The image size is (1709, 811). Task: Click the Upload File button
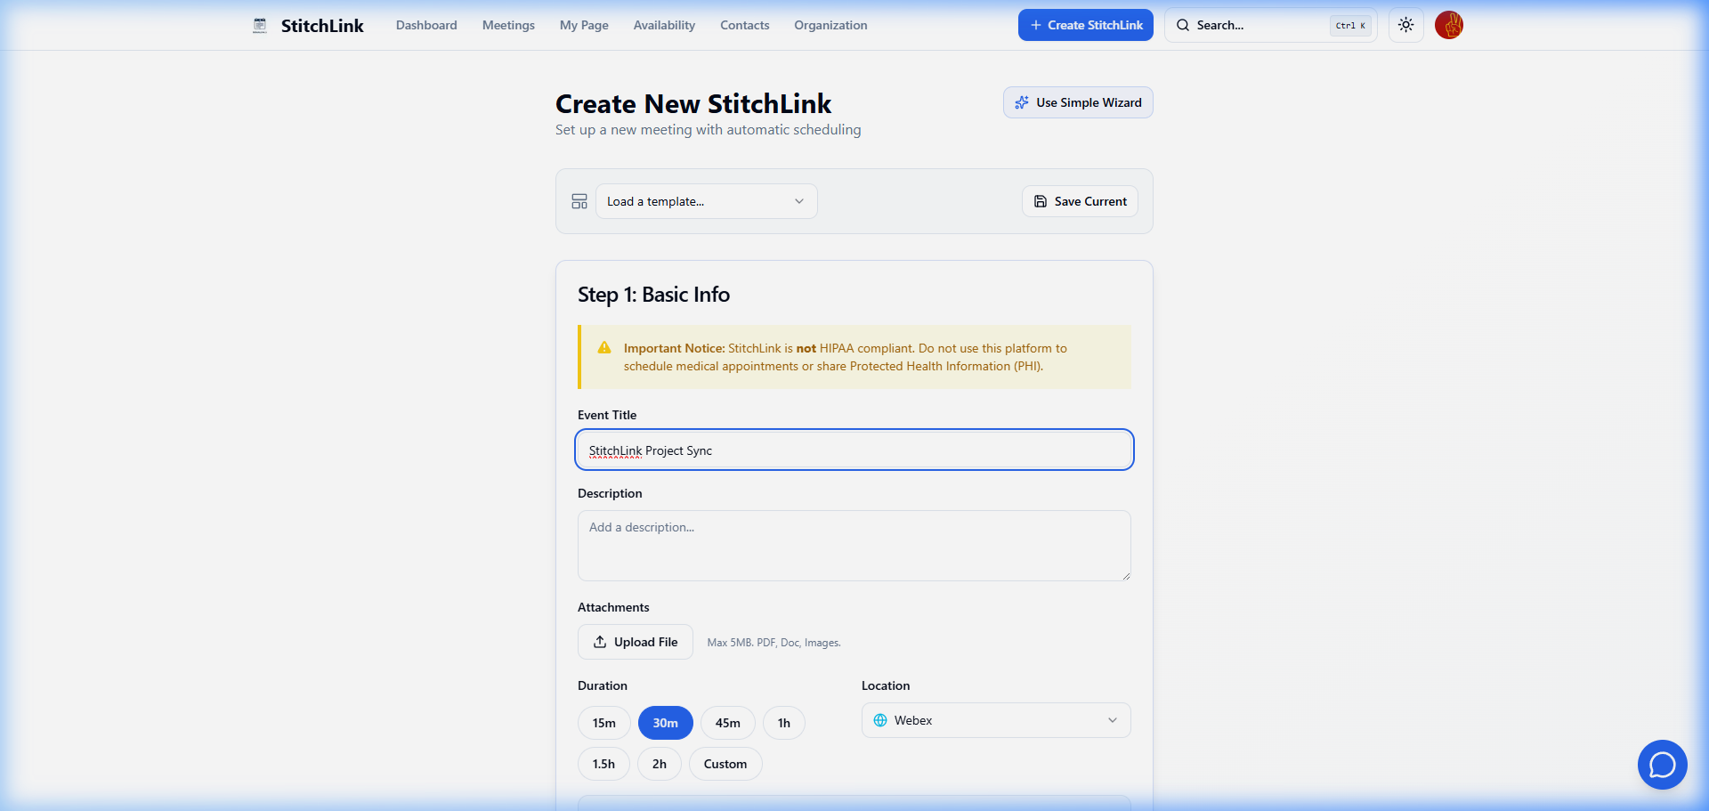[x=636, y=642]
